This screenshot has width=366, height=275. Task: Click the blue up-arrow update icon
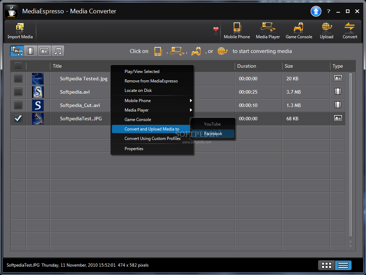tap(316, 11)
